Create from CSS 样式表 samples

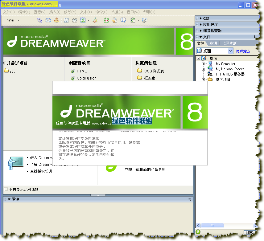point(154,71)
